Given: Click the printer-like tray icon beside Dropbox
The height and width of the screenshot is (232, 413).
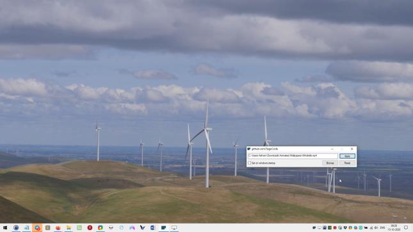Looking at the screenshot, I should [x=340, y=228].
